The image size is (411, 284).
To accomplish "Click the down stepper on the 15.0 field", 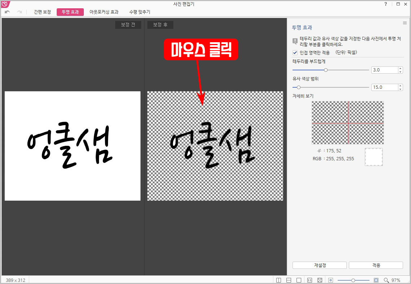I will pos(400,89).
